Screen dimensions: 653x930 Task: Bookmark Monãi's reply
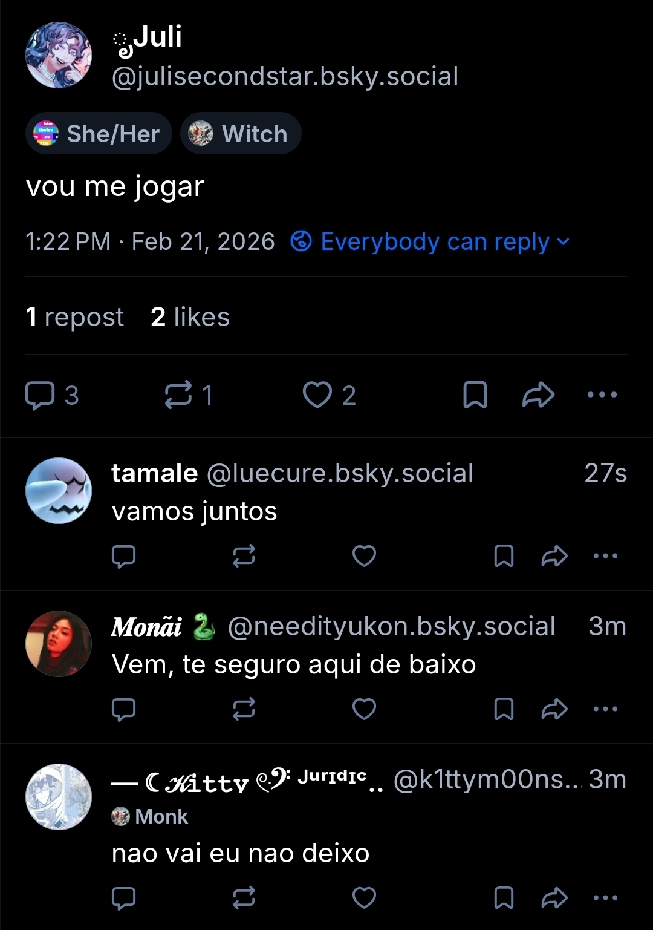(x=504, y=709)
